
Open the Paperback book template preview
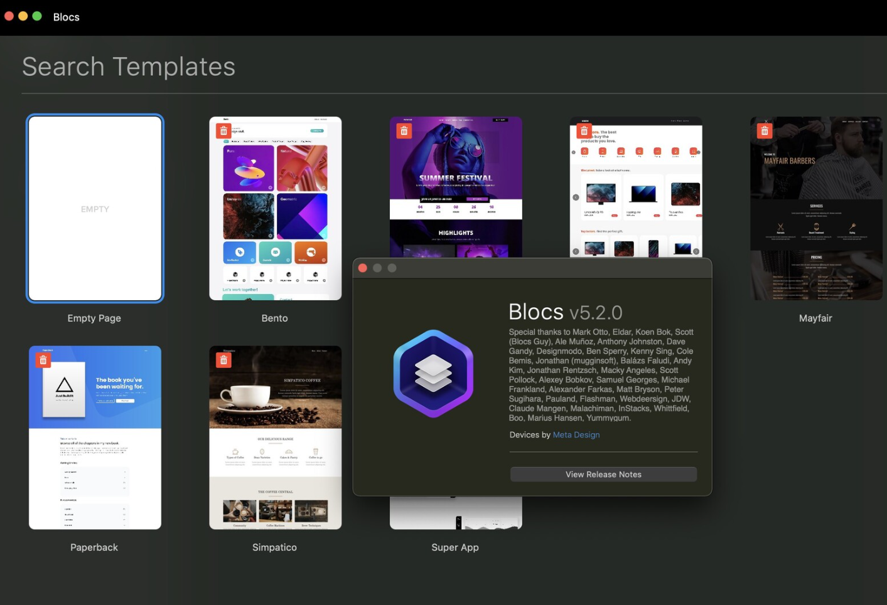tap(94, 438)
